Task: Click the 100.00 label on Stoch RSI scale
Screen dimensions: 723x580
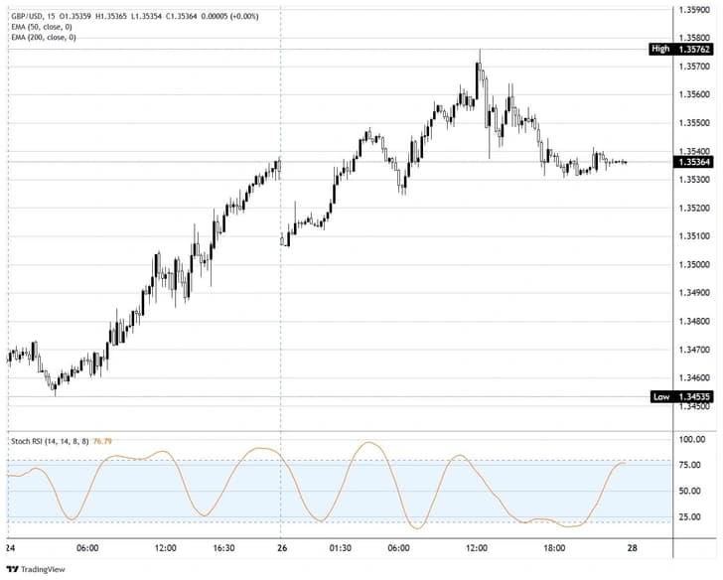Action: 690,438
